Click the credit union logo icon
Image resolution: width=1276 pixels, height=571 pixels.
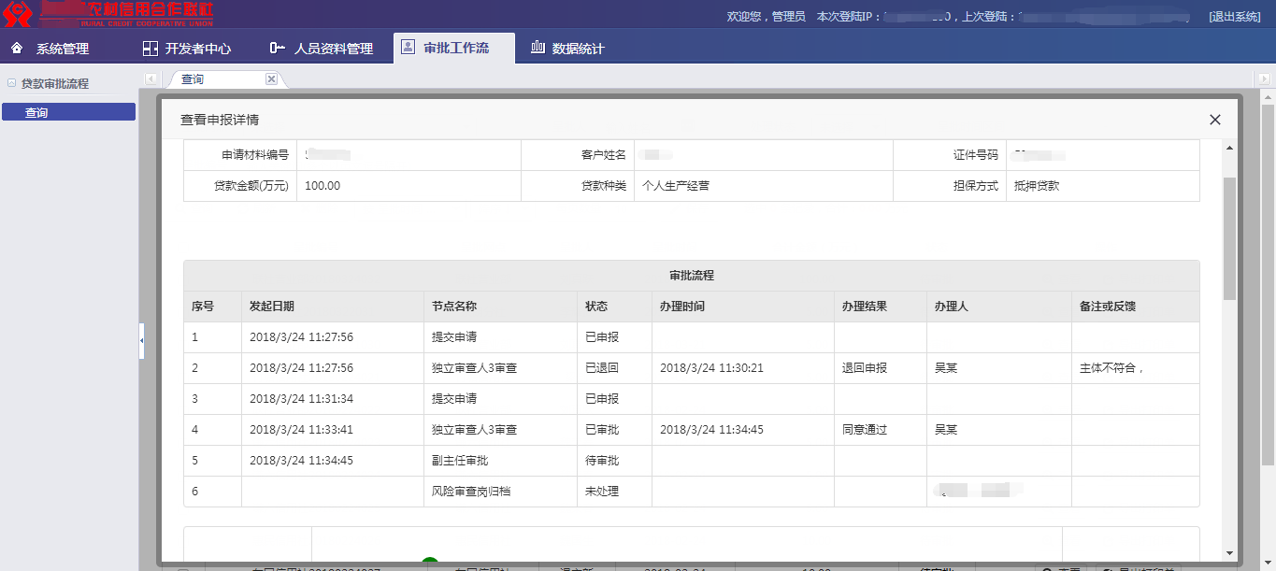click(17, 14)
